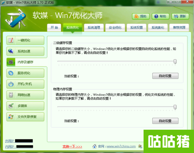Click the 网络加速 device icon
Screen dimensions: 194x153
tap(11, 95)
